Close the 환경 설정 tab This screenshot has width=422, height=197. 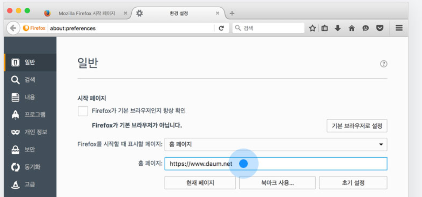tap(217, 13)
